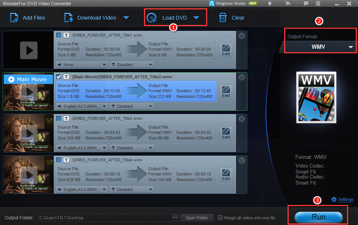Click the Output Folder path field

(105, 218)
